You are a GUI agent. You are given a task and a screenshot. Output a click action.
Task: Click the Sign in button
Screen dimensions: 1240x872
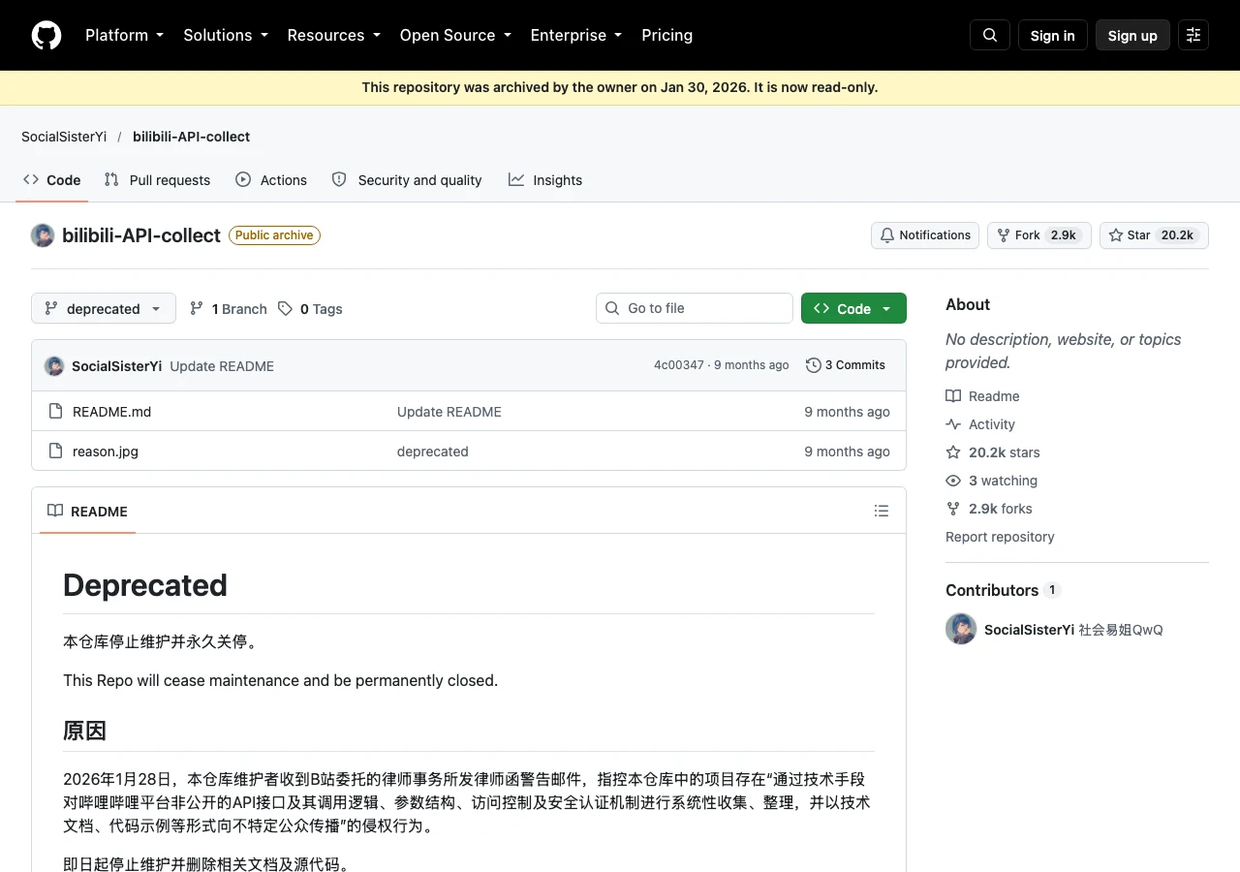[x=1053, y=35]
